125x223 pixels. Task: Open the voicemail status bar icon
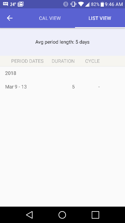[x=6, y=4]
